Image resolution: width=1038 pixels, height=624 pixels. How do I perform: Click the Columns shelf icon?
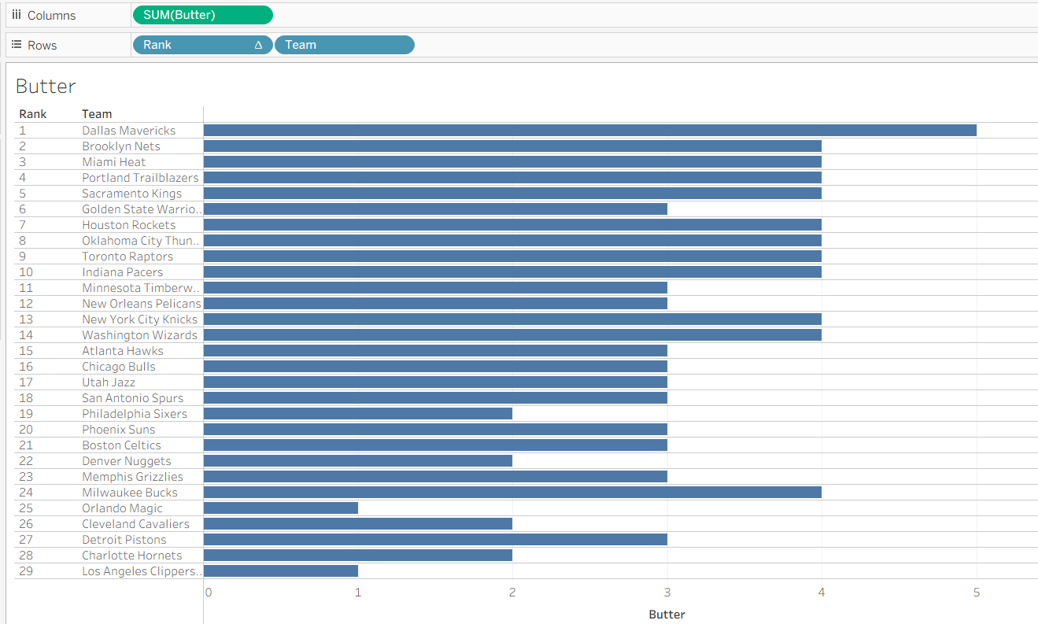point(17,15)
